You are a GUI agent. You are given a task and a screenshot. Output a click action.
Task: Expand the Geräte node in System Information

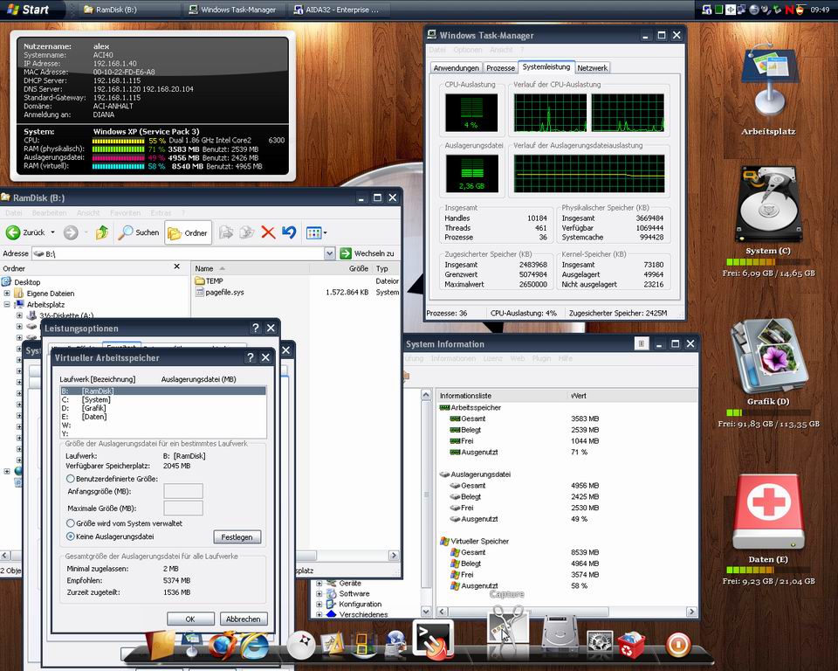pyautogui.click(x=319, y=584)
